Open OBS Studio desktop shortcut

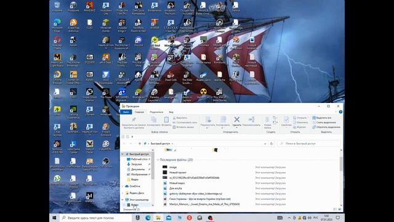pos(106,163)
